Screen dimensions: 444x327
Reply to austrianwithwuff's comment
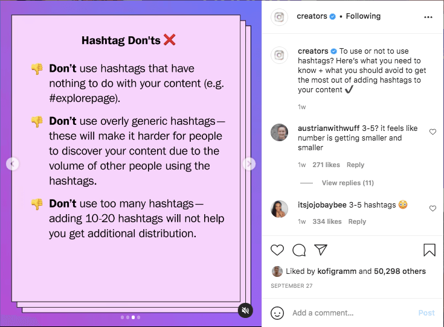tap(355, 165)
